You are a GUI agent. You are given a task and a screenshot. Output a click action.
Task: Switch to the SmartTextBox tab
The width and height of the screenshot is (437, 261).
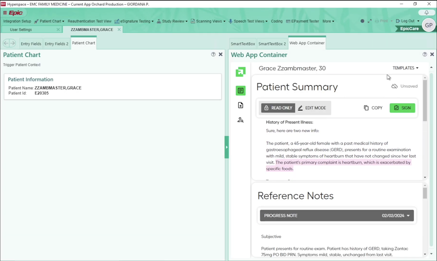[243, 44]
